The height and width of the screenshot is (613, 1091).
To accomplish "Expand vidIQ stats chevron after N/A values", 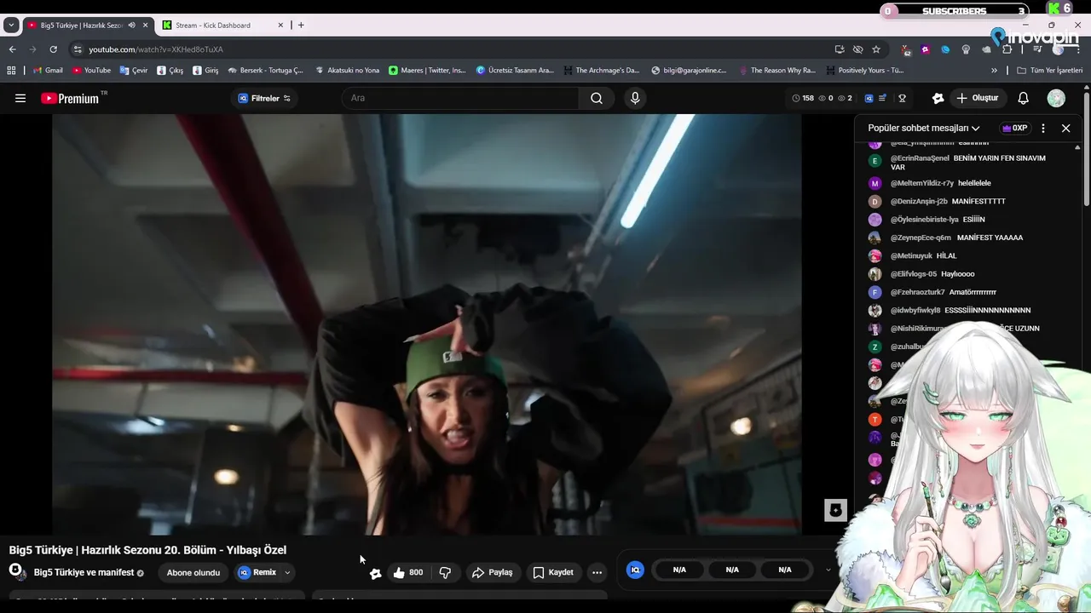I will point(828,570).
